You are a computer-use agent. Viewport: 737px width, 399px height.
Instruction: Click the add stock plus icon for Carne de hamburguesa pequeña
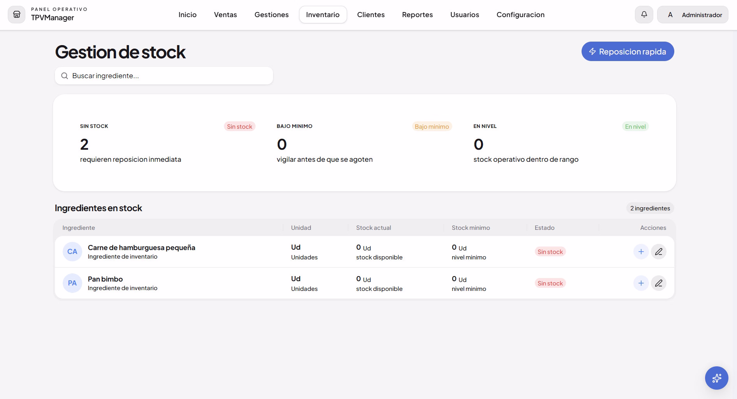pos(641,252)
